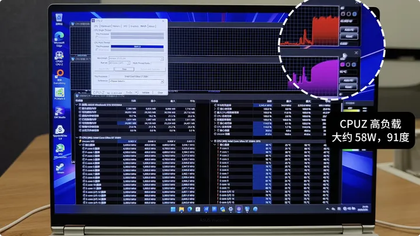Open the CPUID CPU-Z desktop shortcut

pos(59,58)
